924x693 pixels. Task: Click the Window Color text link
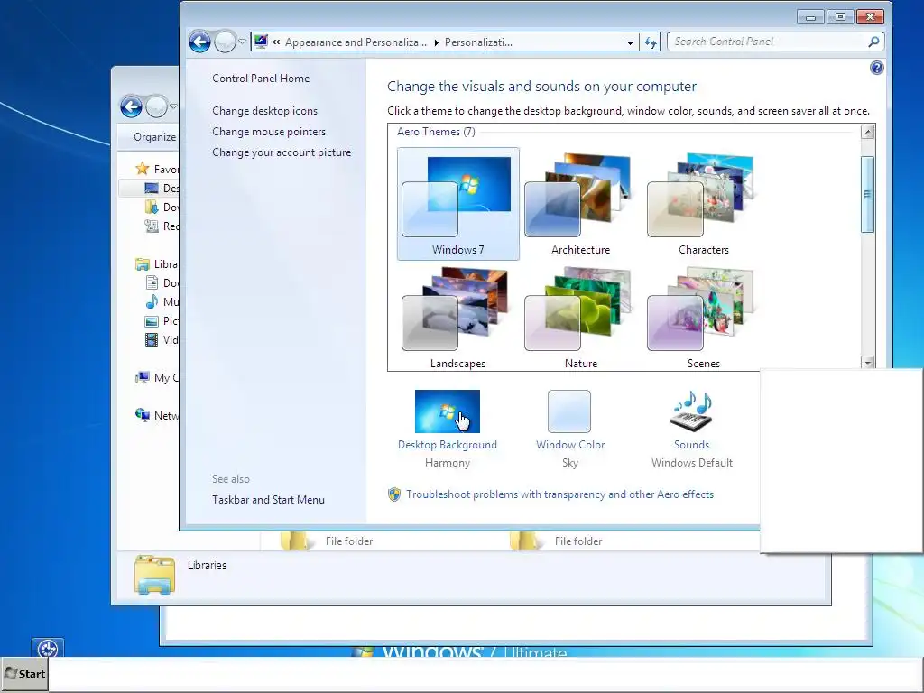click(x=570, y=445)
